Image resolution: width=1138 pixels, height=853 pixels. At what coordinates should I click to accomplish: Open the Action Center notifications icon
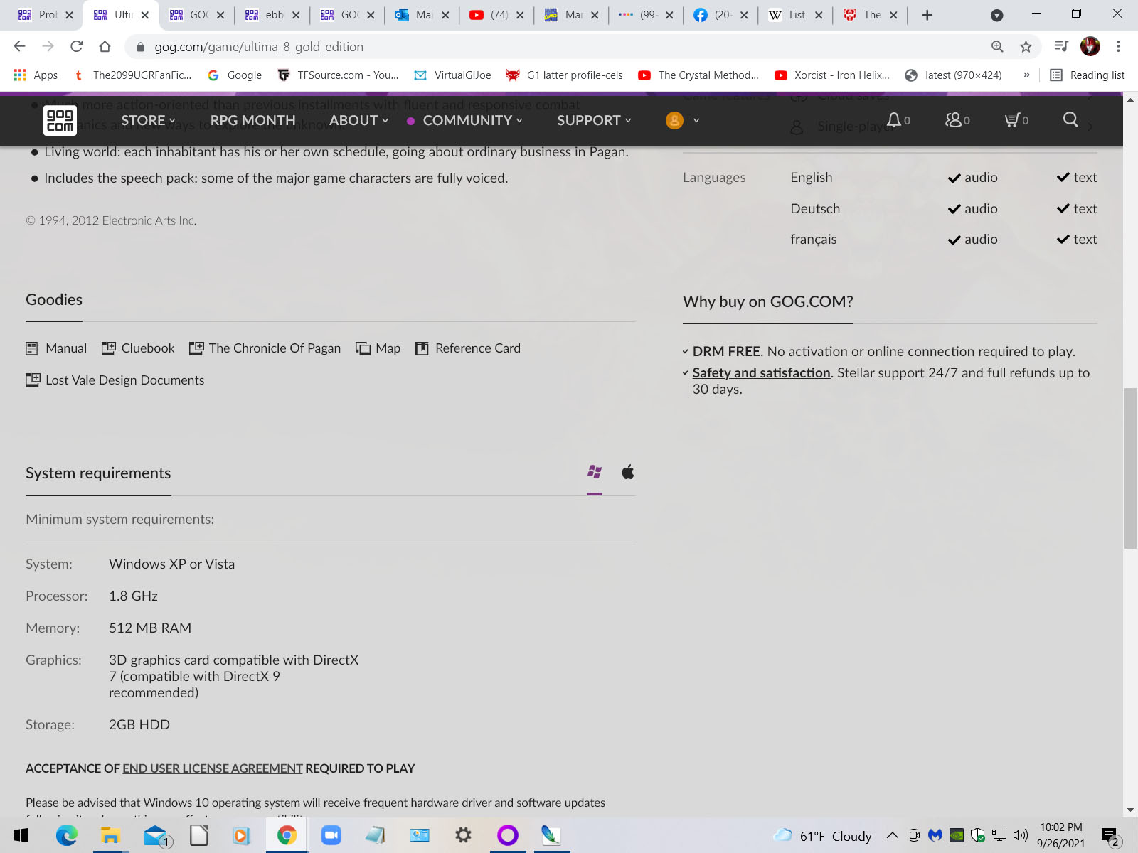point(1111,836)
